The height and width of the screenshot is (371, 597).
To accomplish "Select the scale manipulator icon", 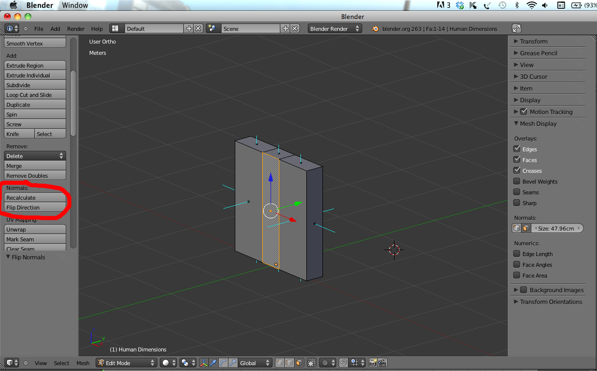I will (x=233, y=363).
